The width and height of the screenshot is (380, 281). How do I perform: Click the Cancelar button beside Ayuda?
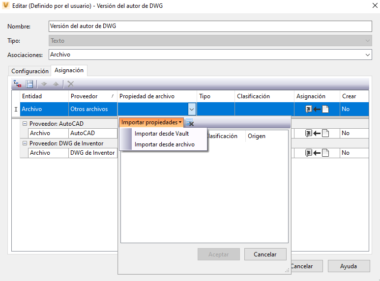(307, 266)
